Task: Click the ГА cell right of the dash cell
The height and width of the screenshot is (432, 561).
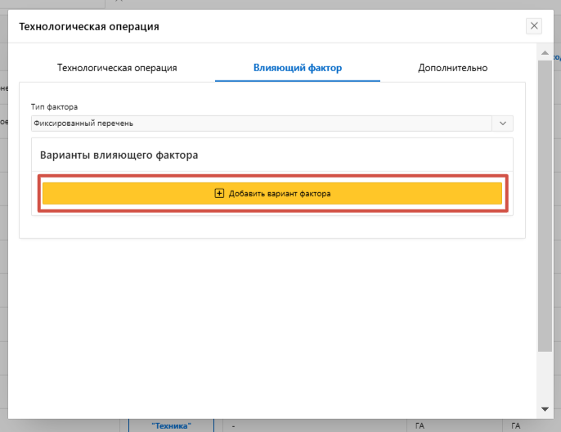Action: [420, 425]
